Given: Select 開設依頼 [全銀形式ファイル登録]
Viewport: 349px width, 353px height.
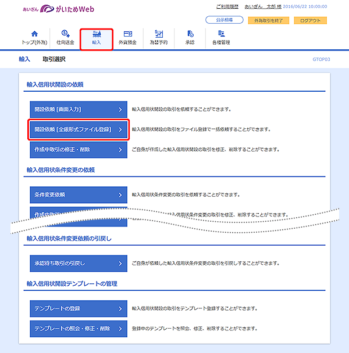Looking at the screenshot, I should [x=78, y=129].
